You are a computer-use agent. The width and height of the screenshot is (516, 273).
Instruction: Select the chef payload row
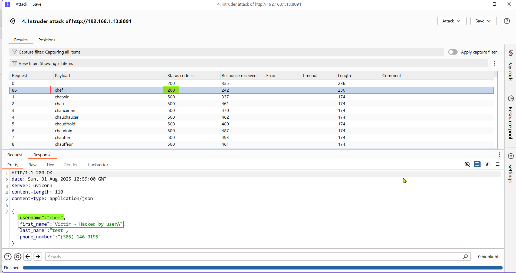(x=251, y=90)
